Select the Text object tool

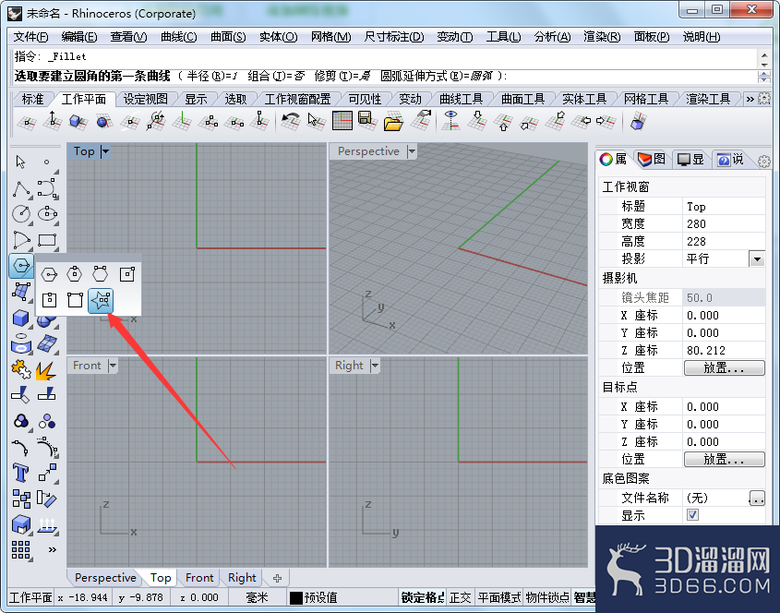coord(21,472)
